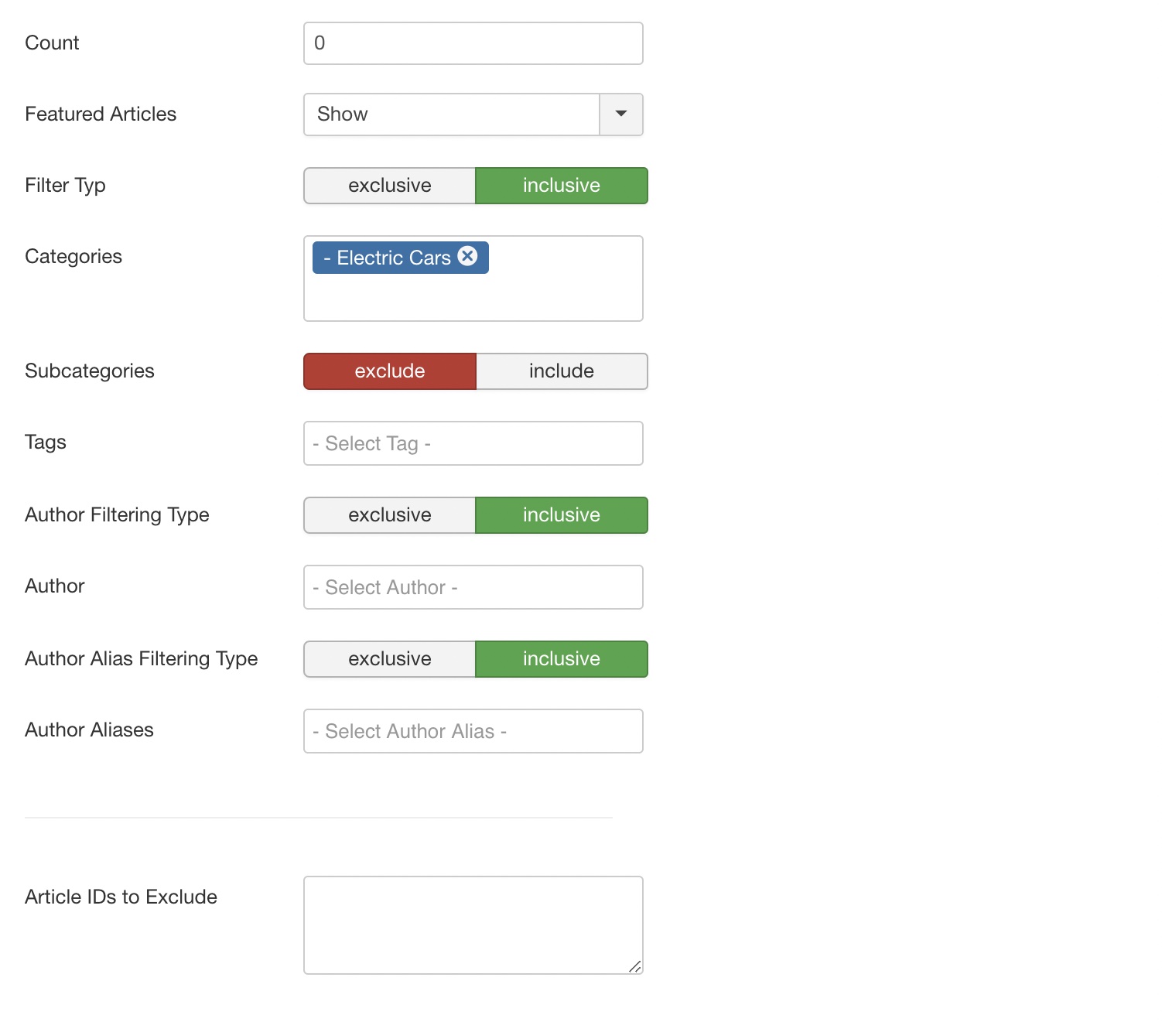Click the Electric Cars category chip
This screenshot has height=1032, width=1162.
pos(401,258)
